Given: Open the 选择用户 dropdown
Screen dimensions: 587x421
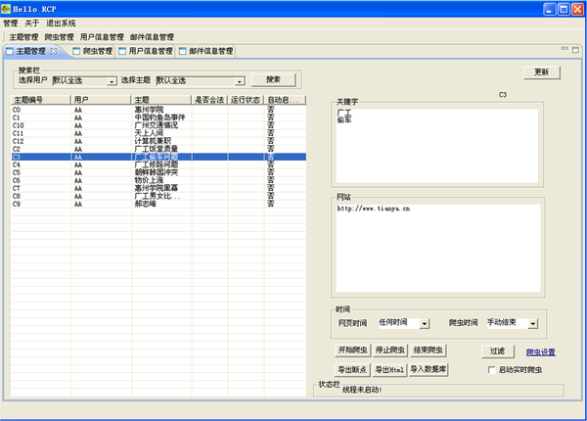Looking at the screenshot, I should [x=112, y=81].
